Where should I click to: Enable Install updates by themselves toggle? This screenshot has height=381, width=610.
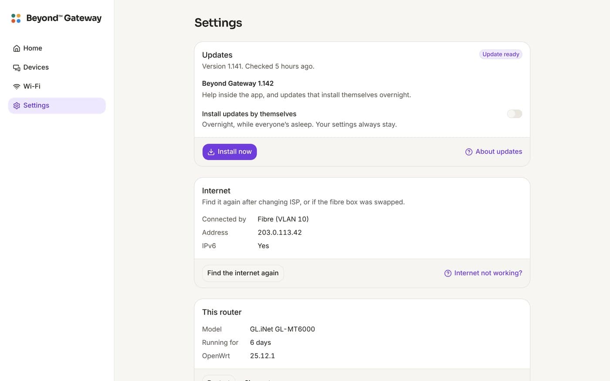coord(514,114)
